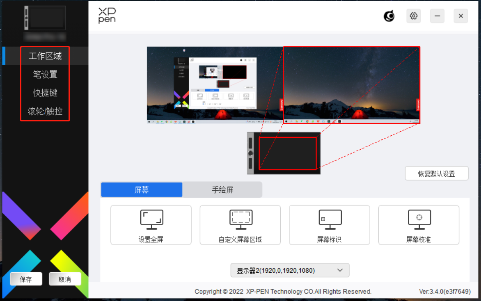Viewport: 481px width, 301px height.
Task: Select the custom screen area icon
Action: pyautogui.click(x=240, y=219)
